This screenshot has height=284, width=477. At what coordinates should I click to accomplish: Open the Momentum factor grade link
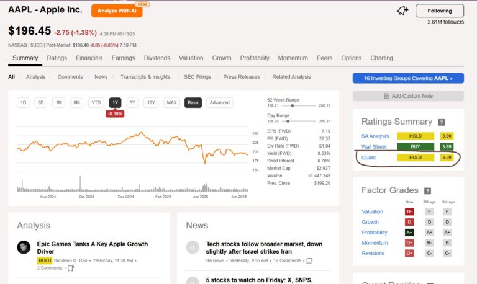tap(375, 242)
